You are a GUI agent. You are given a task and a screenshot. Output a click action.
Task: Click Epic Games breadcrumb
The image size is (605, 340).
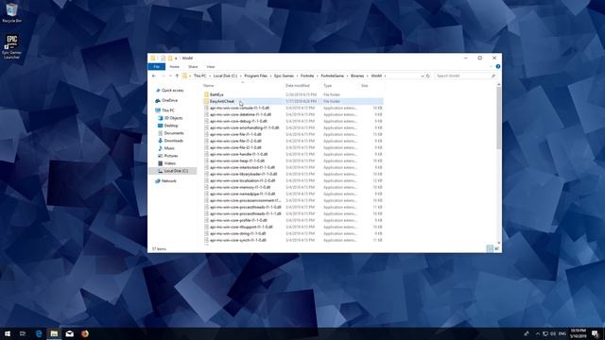pos(284,76)
